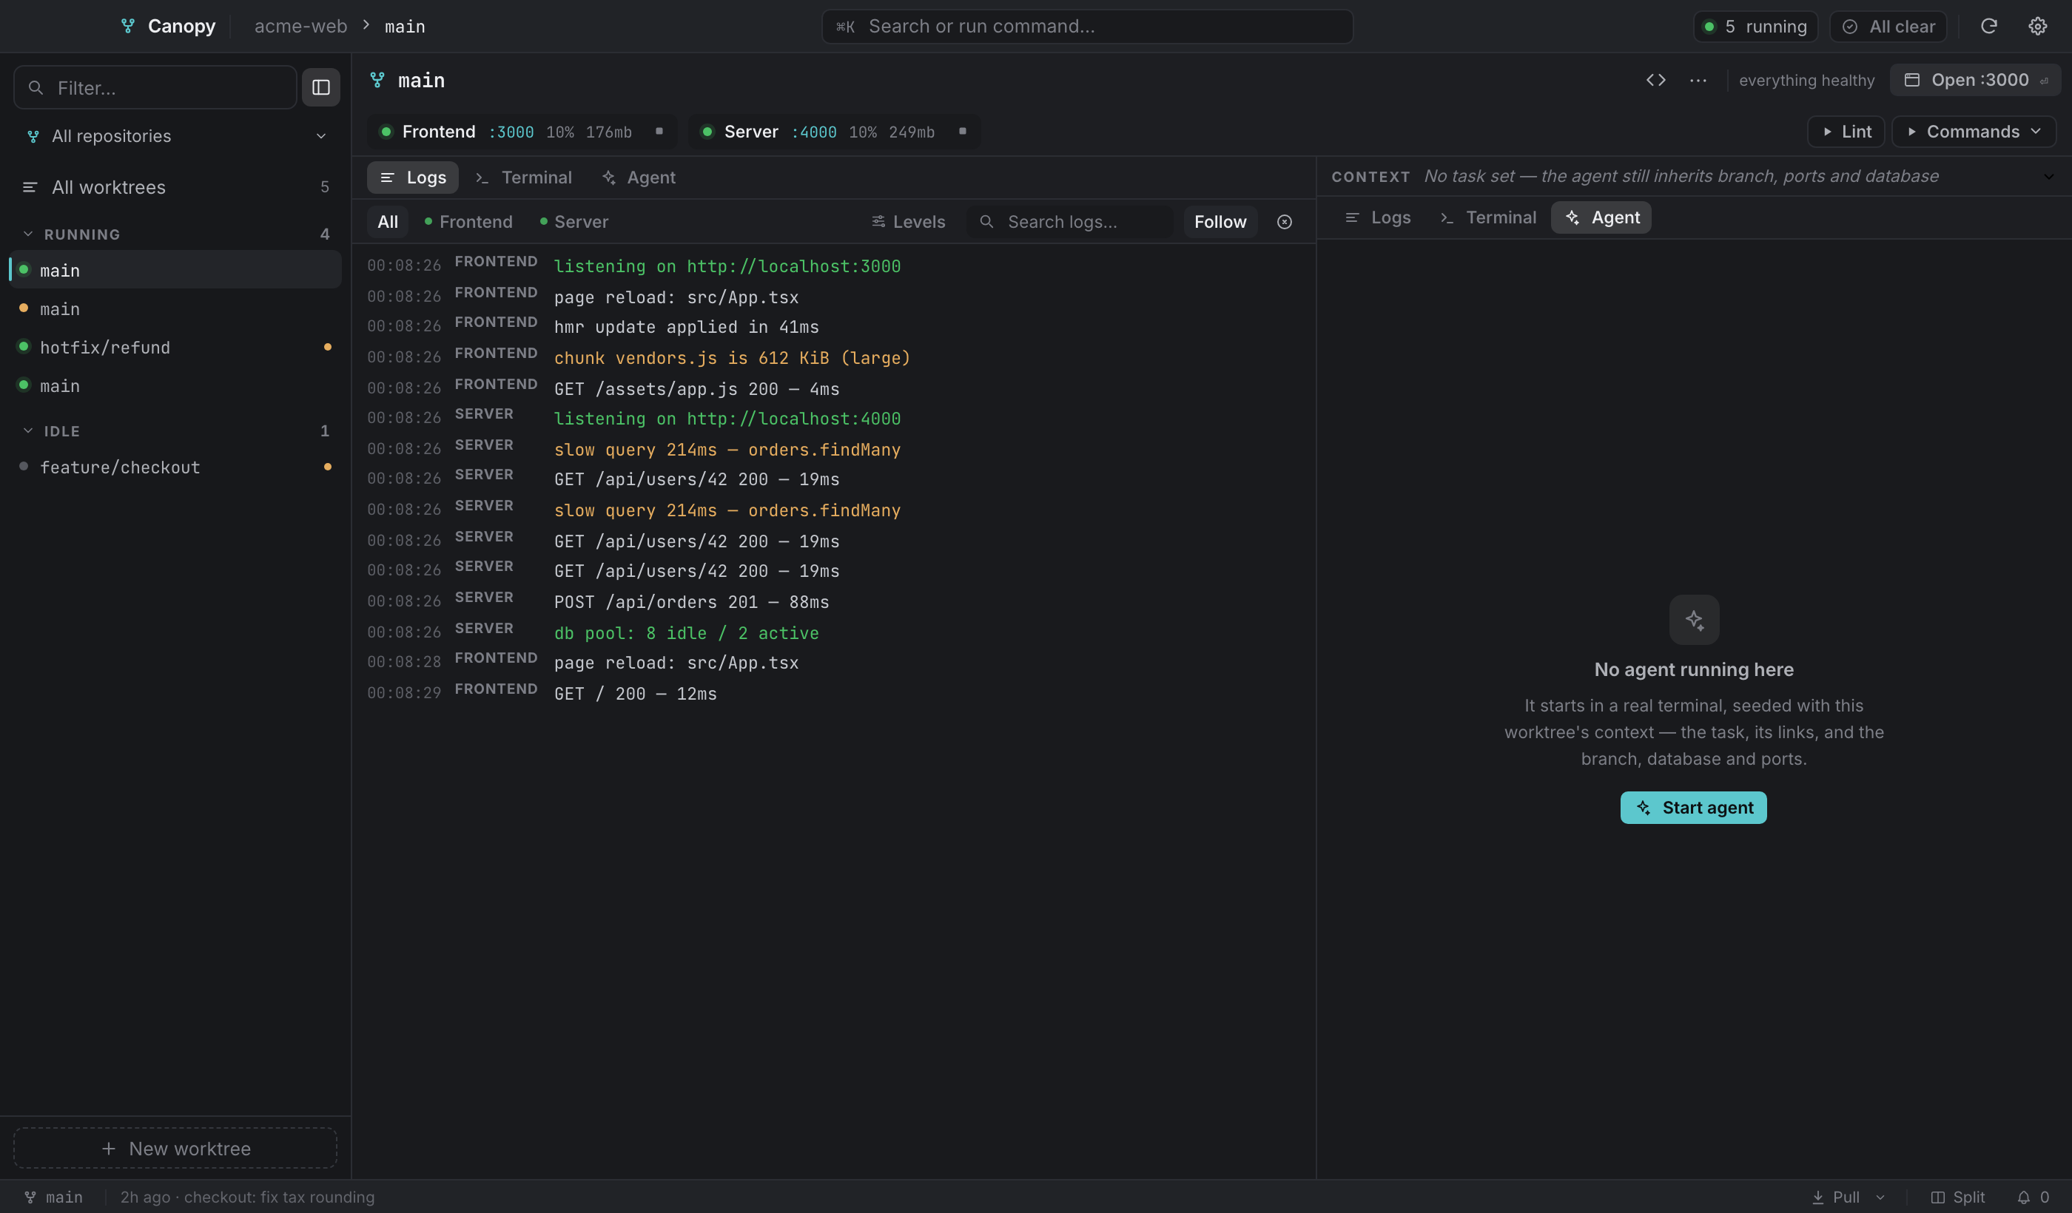
Task: Open All worktrees list
Action: click(x=176, y=187)
